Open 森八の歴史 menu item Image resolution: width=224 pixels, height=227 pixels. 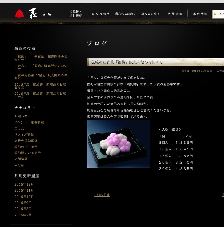tap(101, 14)
